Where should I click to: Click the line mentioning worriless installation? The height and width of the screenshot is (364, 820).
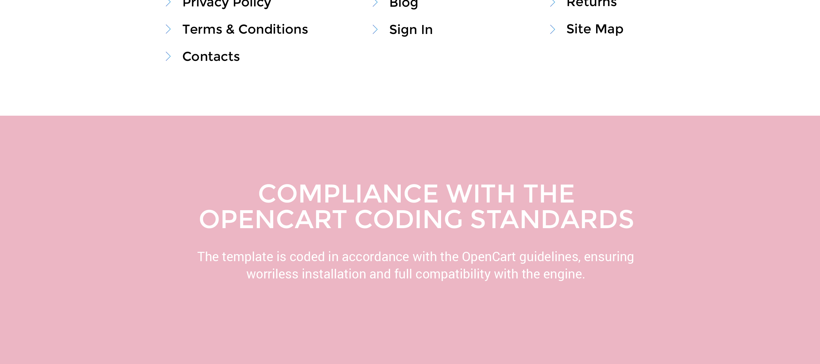[416, 274]
